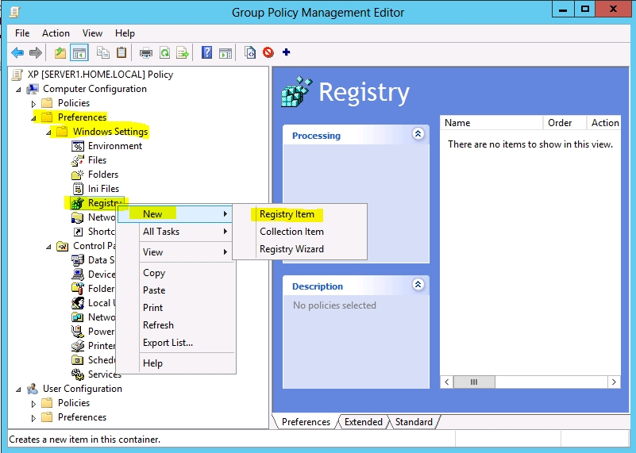
Task: Select Registry Wizard in the submenu
Action: tap(291, 249)
